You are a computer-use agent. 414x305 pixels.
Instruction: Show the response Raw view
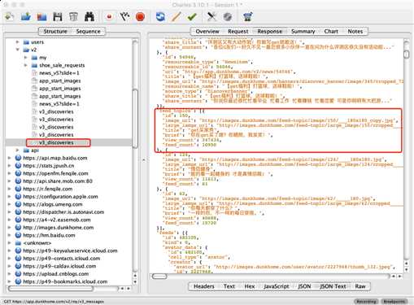tap(360, 286)
